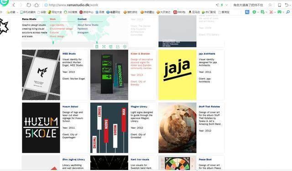Image resolution: width=292 pixels, height=171 pixels.
Task: Click the search box beside the address bar
Action: pos(250,5)
